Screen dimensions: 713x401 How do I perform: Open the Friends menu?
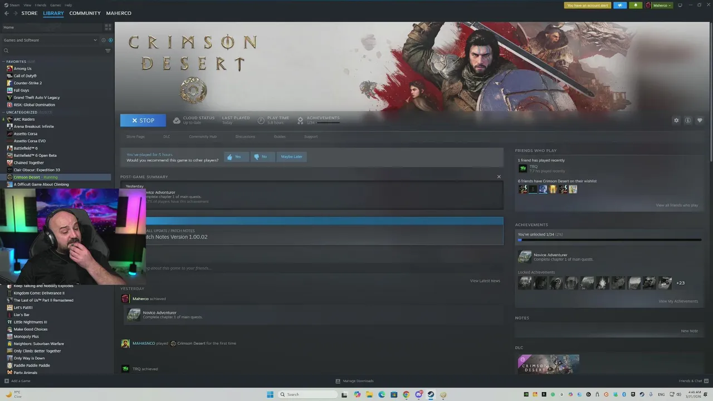tap(41, 5)
